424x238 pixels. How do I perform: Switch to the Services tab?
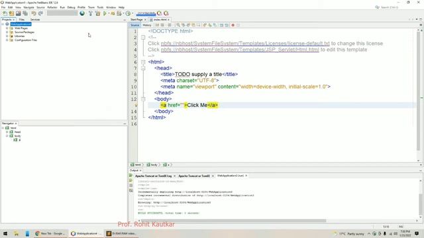tap(35, 19)
